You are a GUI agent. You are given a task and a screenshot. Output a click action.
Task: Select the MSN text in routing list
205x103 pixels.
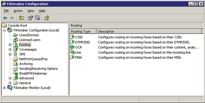(78, 58)
